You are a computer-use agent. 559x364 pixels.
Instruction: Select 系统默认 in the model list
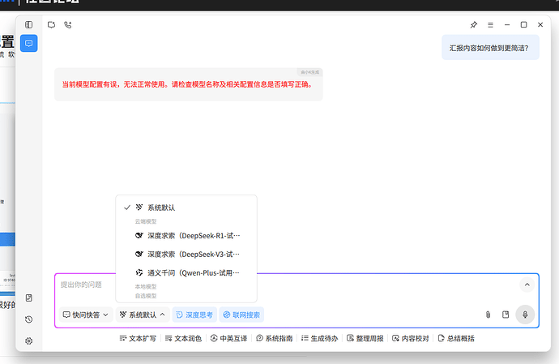click(x=186, y=208)
